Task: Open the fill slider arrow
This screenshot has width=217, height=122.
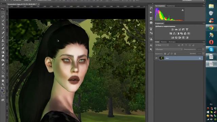Action: click(203, 54)
